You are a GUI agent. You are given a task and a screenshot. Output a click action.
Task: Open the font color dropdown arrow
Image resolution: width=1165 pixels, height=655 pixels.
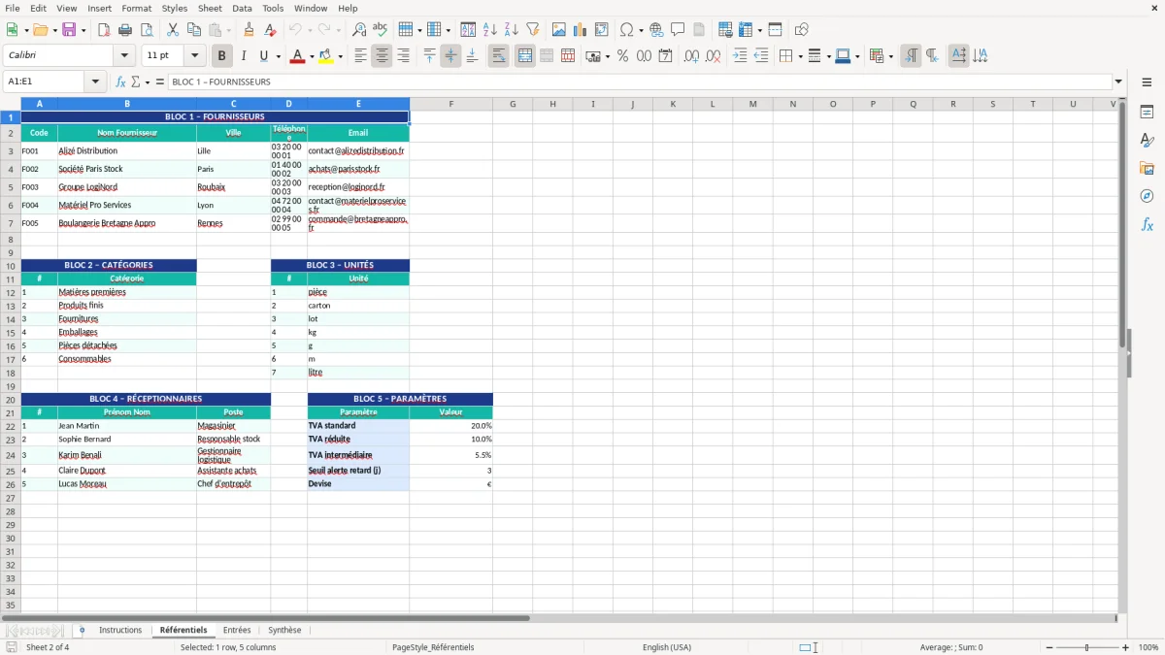(x=311, y=56)
